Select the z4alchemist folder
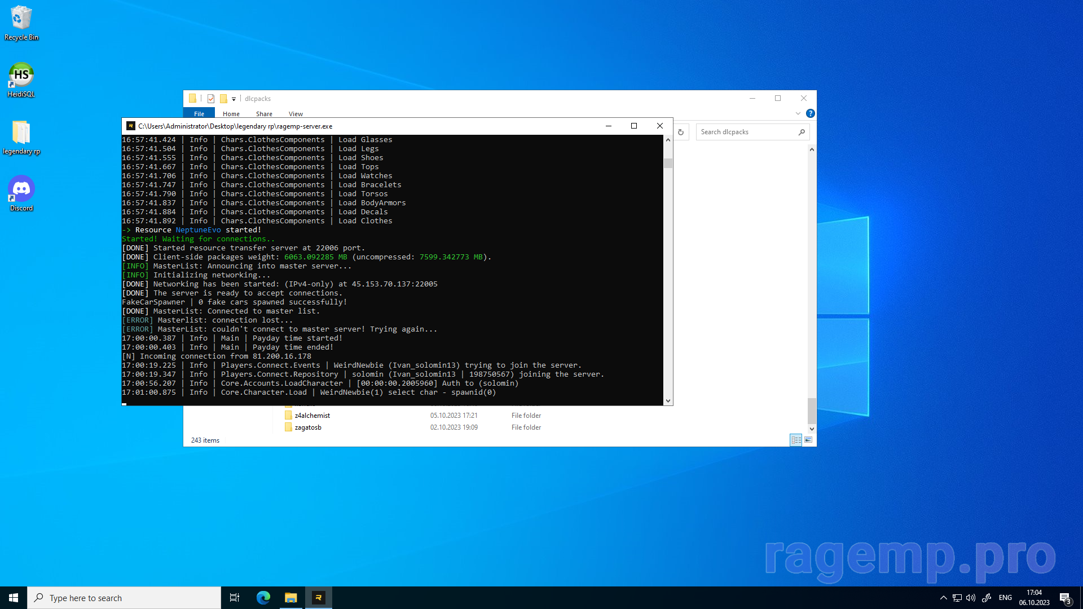This screenshot has width=1083, height=609. click(x=312, y=416)
